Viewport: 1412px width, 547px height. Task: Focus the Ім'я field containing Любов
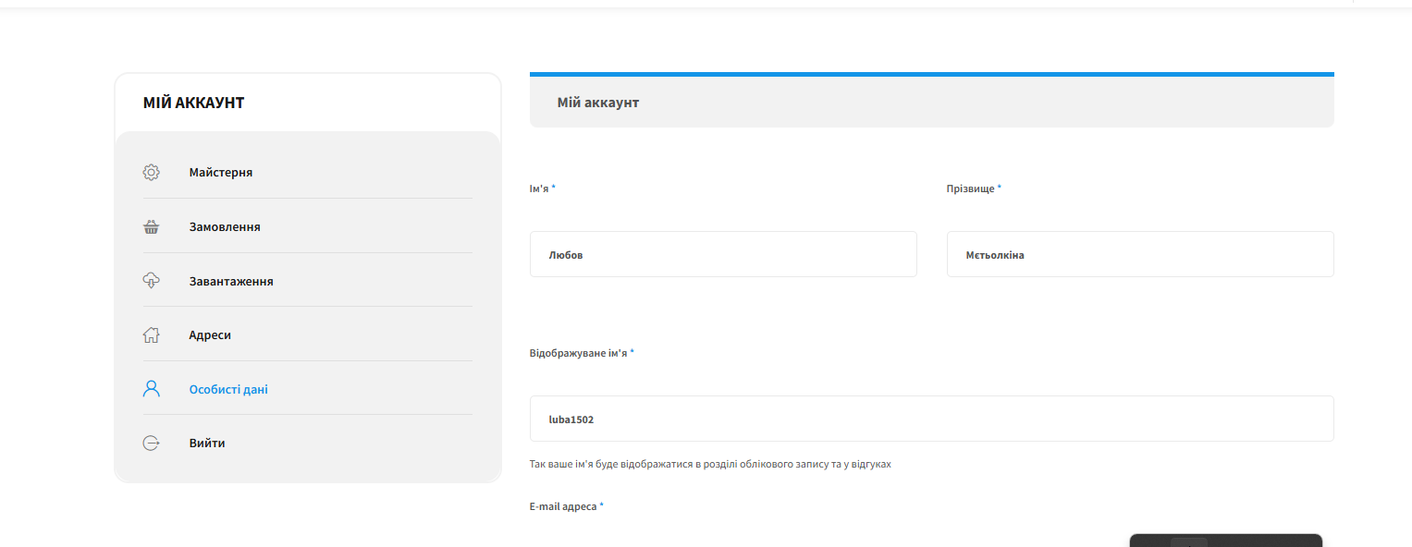pyautogui.click(x=723, y=254)
